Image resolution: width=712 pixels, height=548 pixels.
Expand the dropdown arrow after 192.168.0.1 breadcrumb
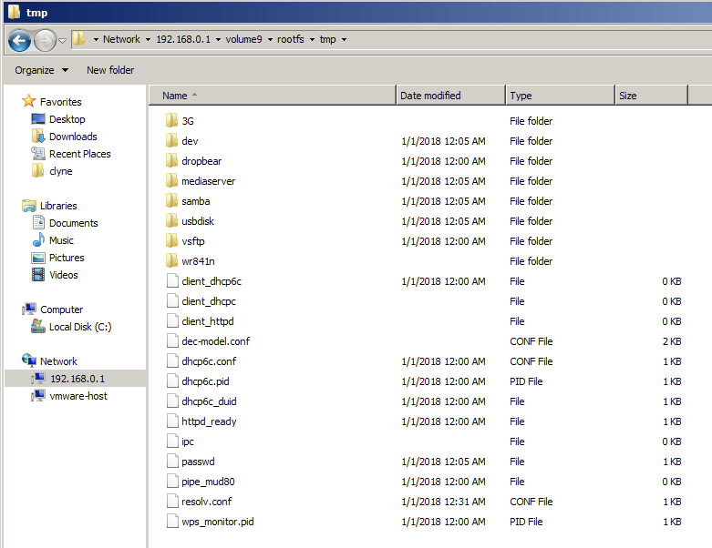coord(218,40)
